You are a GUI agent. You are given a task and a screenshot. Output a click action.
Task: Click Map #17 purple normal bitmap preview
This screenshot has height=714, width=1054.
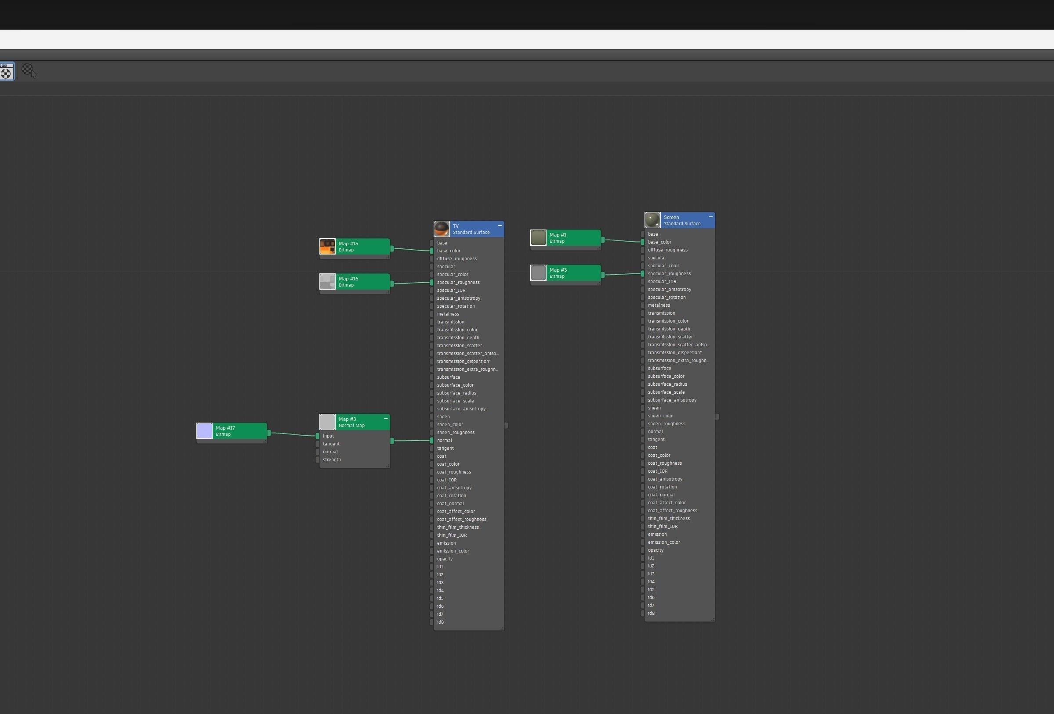[x=204, y=431]
